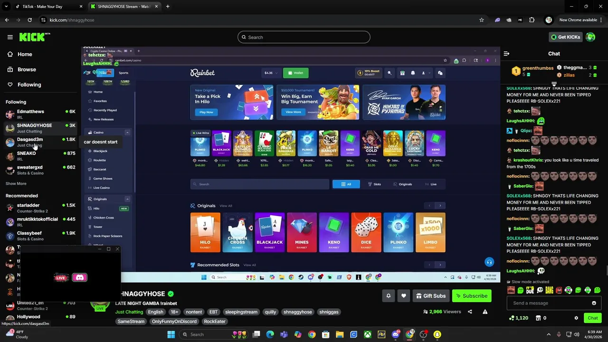Open chat settings gear
The height and width of the screenshot is (342, 608).
pos(576,318)
